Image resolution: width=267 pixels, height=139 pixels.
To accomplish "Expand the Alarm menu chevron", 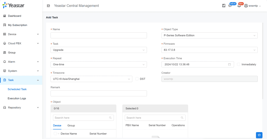I will point(38,62).
